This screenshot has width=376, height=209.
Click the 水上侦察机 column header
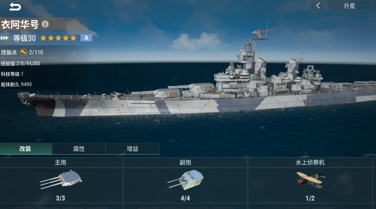point(310,162)
